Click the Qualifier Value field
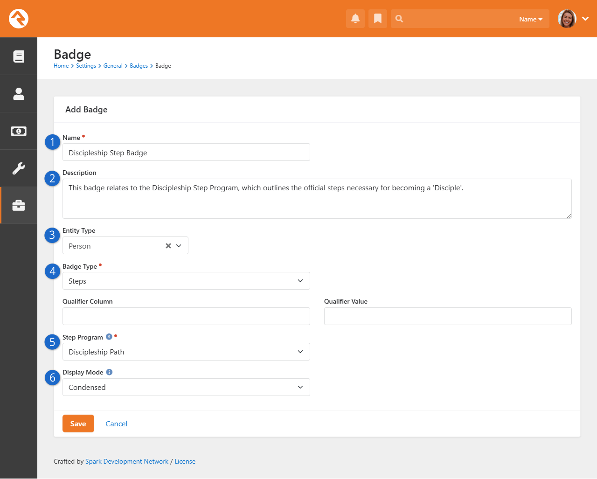The image size is (597, 479). point(448,316)
